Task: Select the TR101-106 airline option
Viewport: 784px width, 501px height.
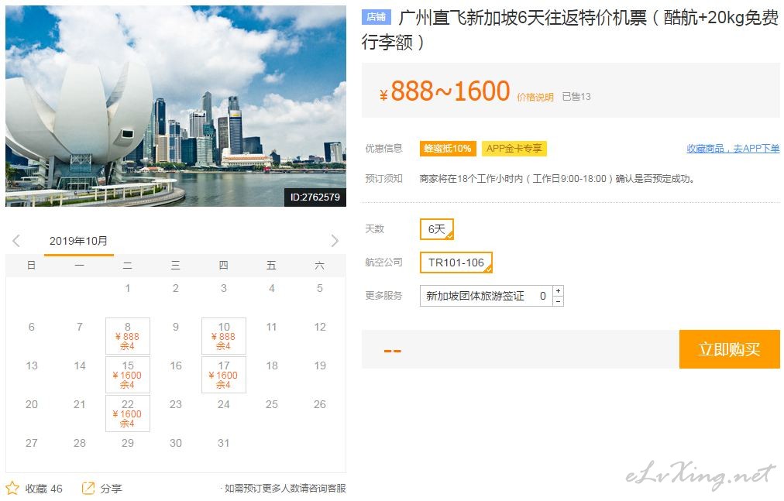Action: (x=456, y=263)
